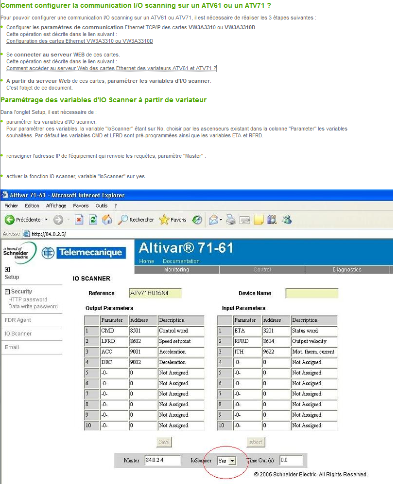Click the Save button
The image size is (398, 484).
[x=164, y=442]
